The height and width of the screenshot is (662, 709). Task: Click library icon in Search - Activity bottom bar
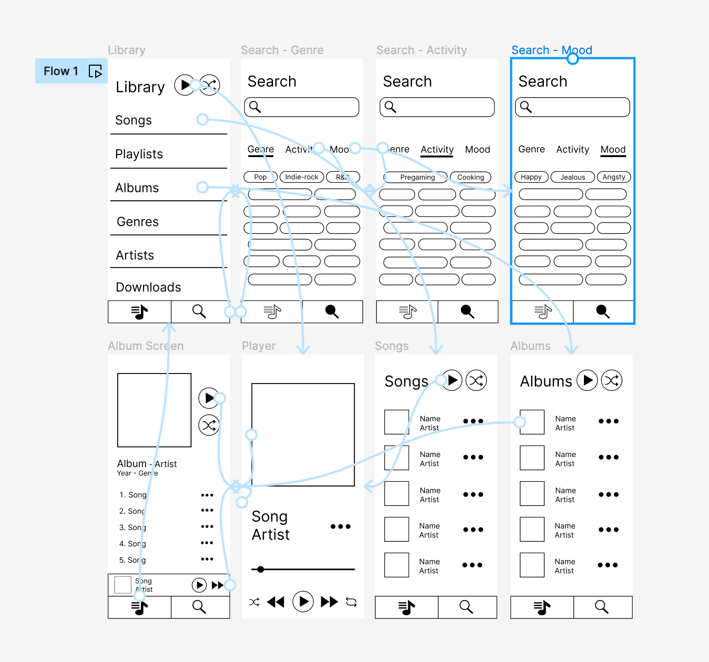click(408, 312)
